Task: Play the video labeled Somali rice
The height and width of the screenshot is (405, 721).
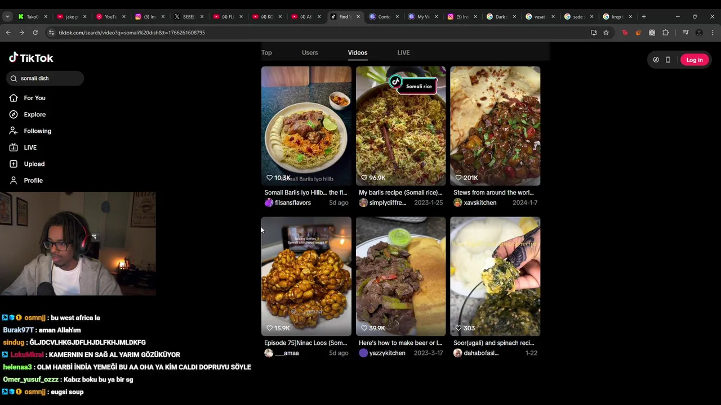Action: (x=400, y=126)
